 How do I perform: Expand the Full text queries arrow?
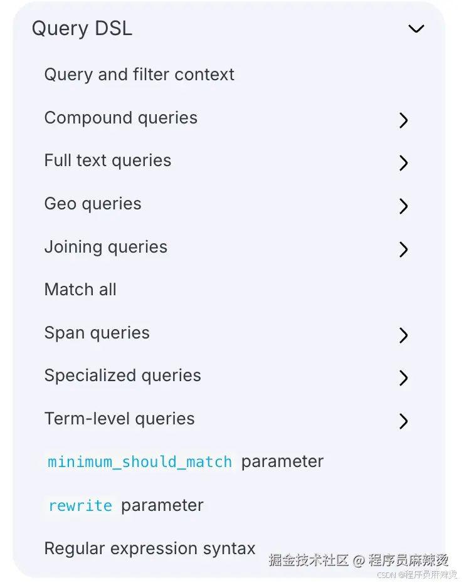click(404, 163)
